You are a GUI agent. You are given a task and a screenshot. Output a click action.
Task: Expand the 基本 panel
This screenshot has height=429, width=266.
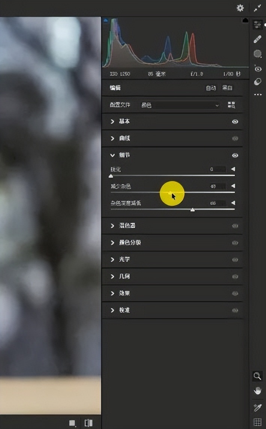click(x=112, y=121)
